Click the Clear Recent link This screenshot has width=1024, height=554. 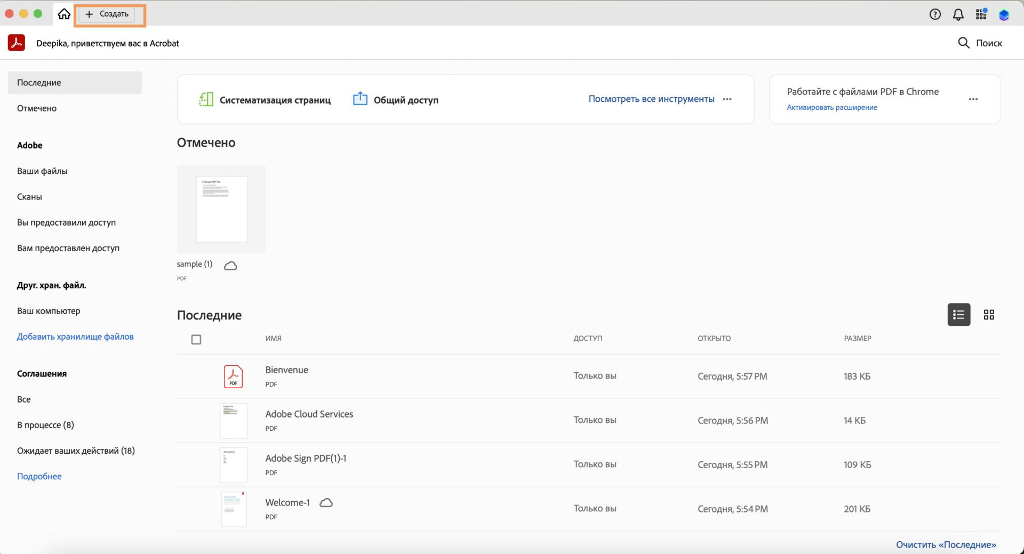click(946, 544)
